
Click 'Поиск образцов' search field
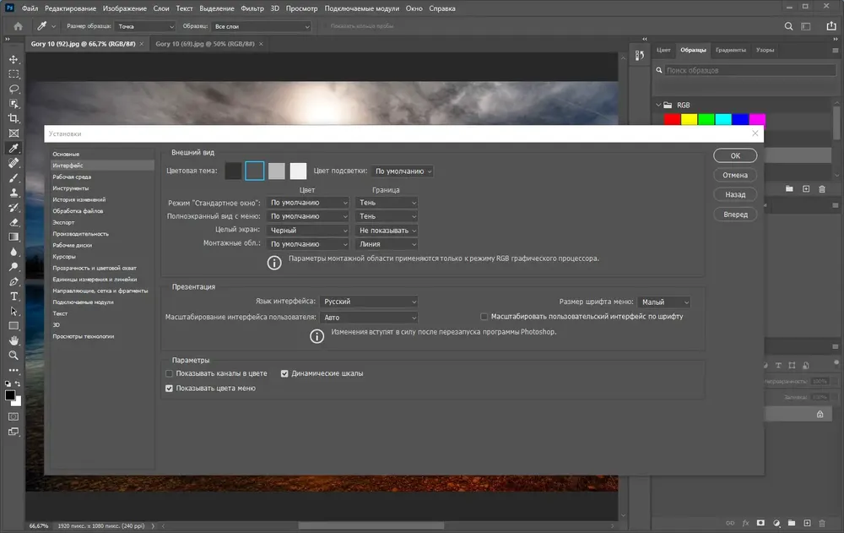pyautogui.click(x=750, y=70)
